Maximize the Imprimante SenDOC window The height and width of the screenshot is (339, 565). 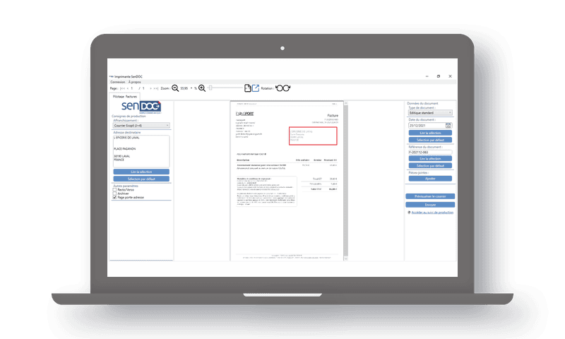[x=439, y=76]
